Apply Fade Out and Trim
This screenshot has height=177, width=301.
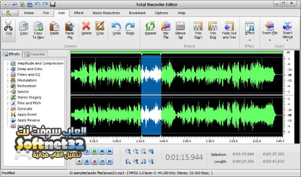tap(229, 31)
